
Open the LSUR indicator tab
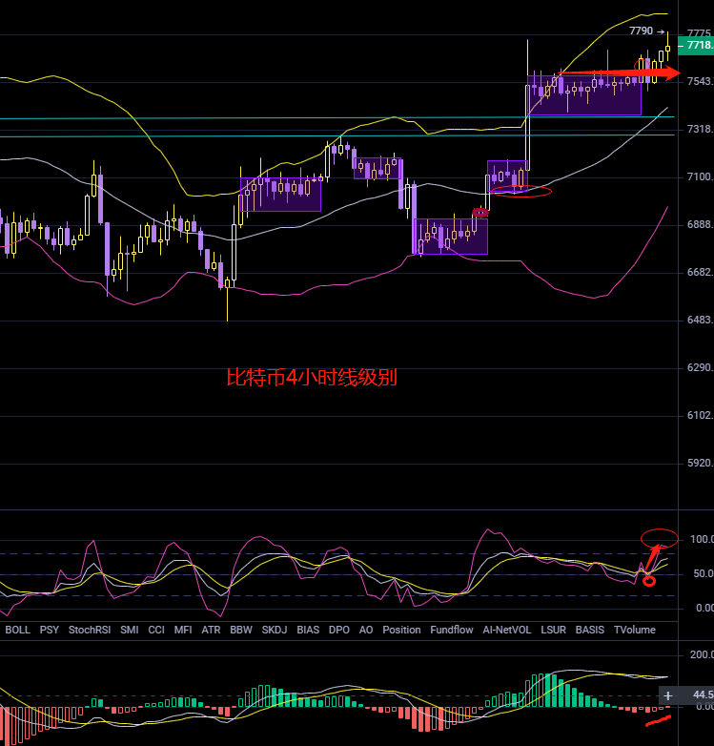[x=553, y=631]
